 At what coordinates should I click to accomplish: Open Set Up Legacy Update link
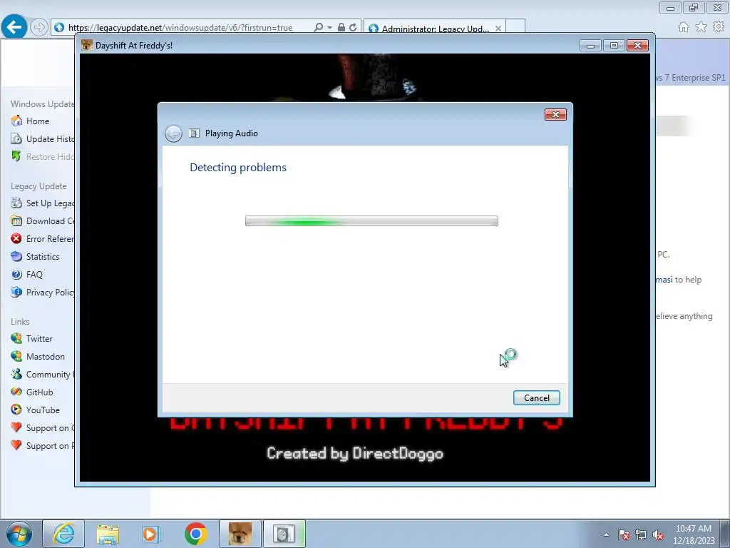pyautogui.click(x=51, y=203)
